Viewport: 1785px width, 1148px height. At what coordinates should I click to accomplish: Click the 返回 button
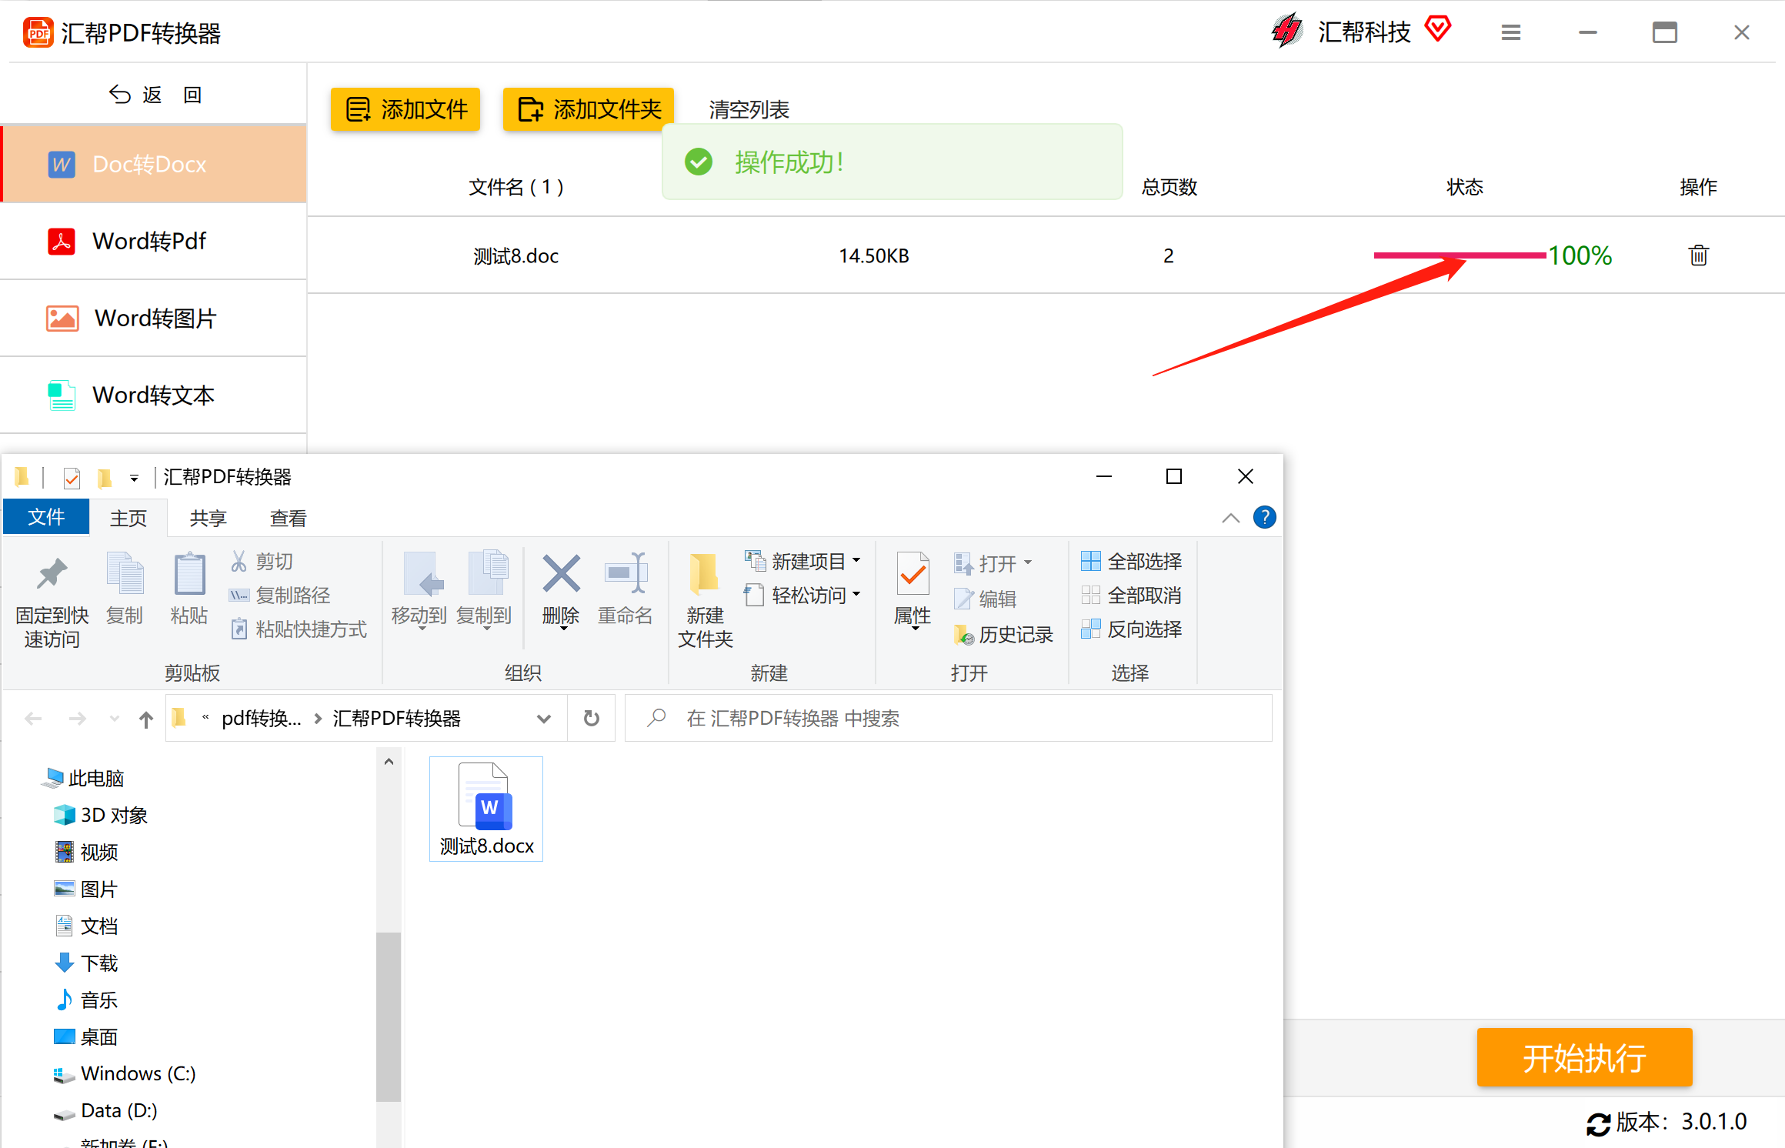click(155, 95)
